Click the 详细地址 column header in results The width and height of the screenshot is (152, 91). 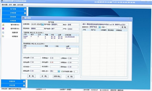point(120,30)
